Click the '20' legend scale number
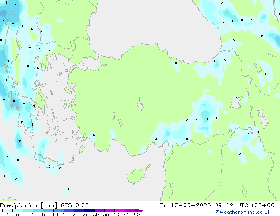280x216 pixels. [x=76, y=214]
